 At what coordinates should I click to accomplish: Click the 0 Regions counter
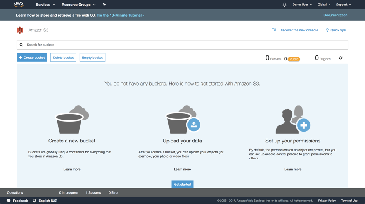(323, 58)
